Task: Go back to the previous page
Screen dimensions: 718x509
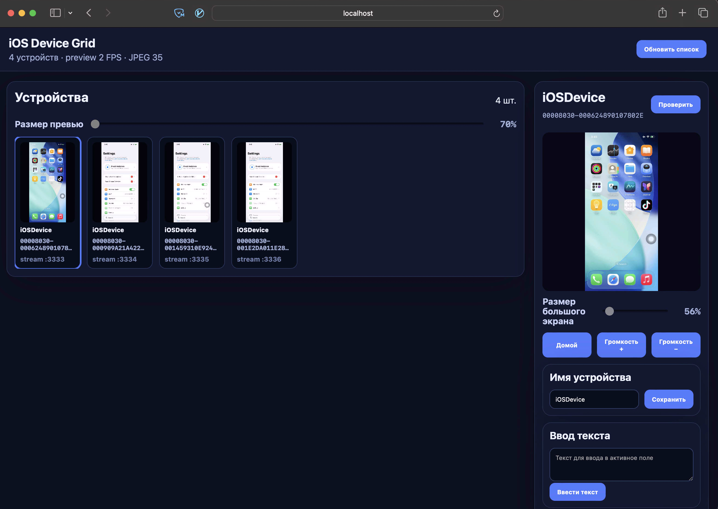Action: [89, 13]
